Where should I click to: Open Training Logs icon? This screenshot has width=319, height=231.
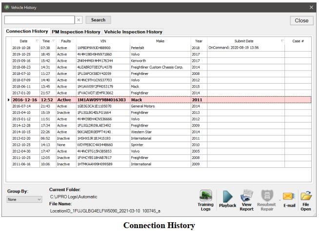click(206, 195)
